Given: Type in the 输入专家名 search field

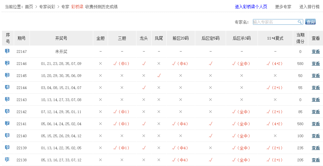Looking at the screenshot, I should [275, 22].
